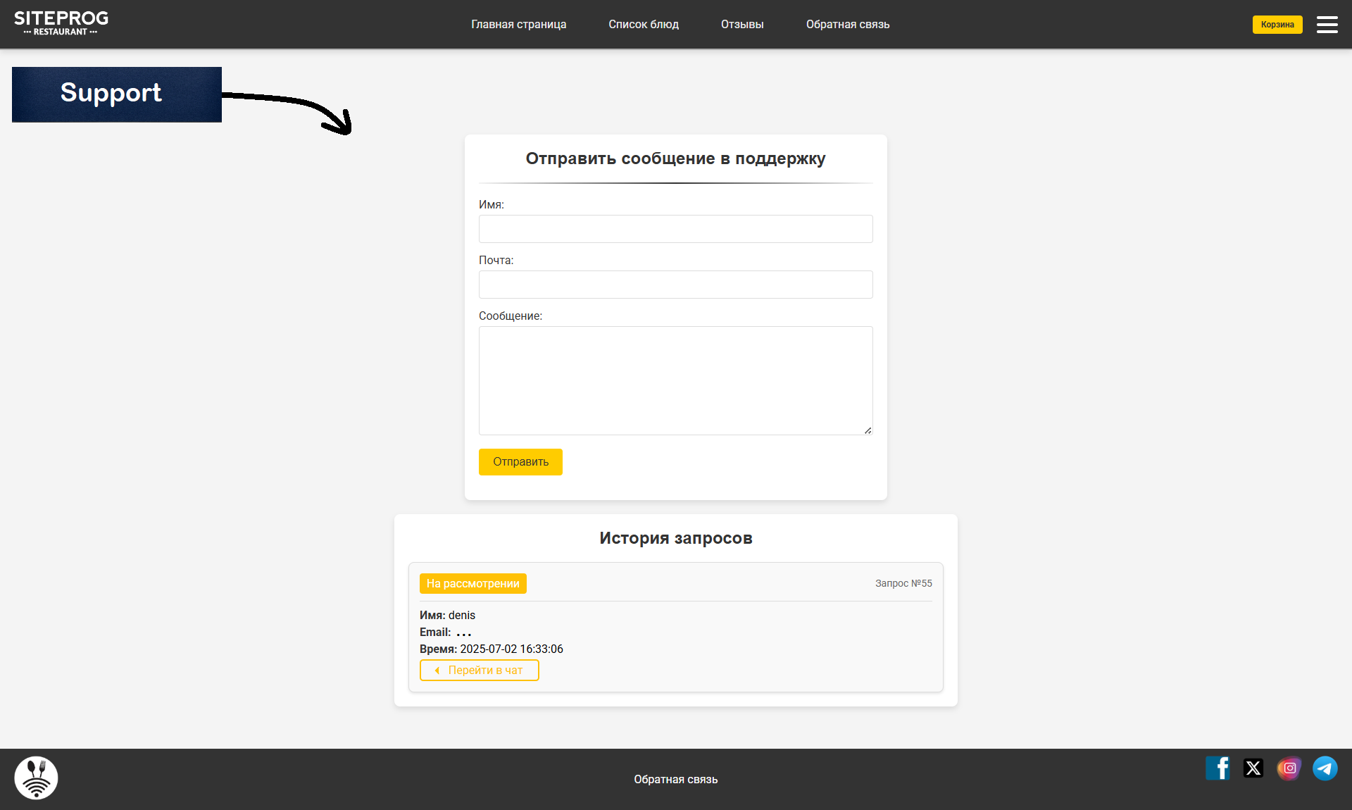Screen dimensions: 1352x810
Task: Click inside the "Сообщение" text area
Action: point(675,380)
